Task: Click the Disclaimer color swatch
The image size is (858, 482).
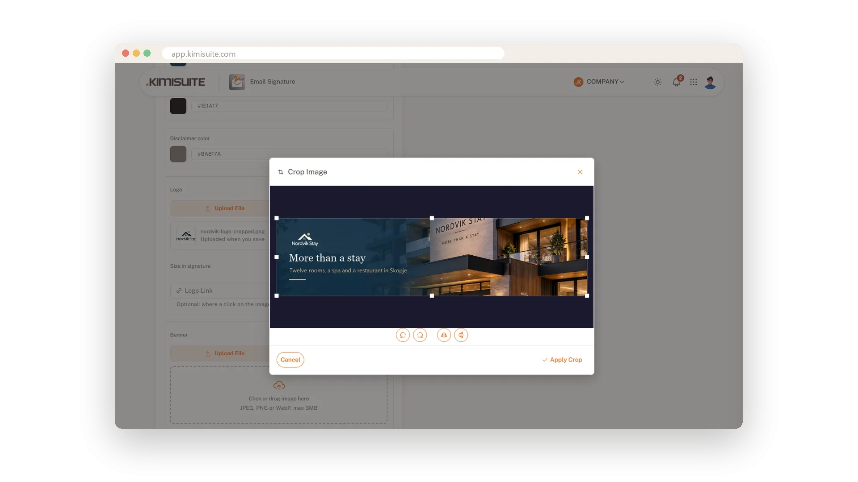Action: coord(178,154)
